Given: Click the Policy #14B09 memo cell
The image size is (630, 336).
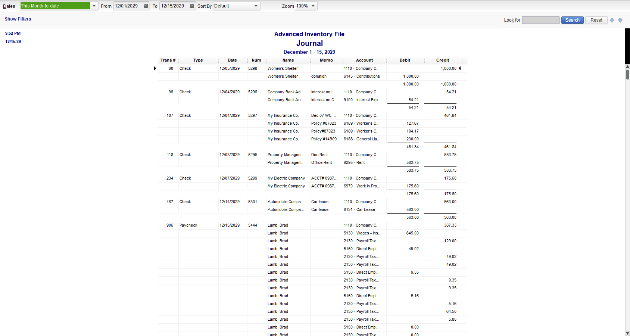Looking at the screenshot, I should point(324,139).
